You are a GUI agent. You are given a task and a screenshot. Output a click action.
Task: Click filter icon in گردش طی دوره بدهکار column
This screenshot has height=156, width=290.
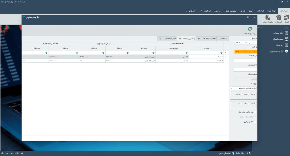[128, 53]
